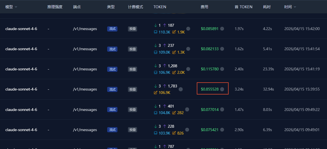Click input-token down arrow in 15:42:00 row

pos(155,25)
